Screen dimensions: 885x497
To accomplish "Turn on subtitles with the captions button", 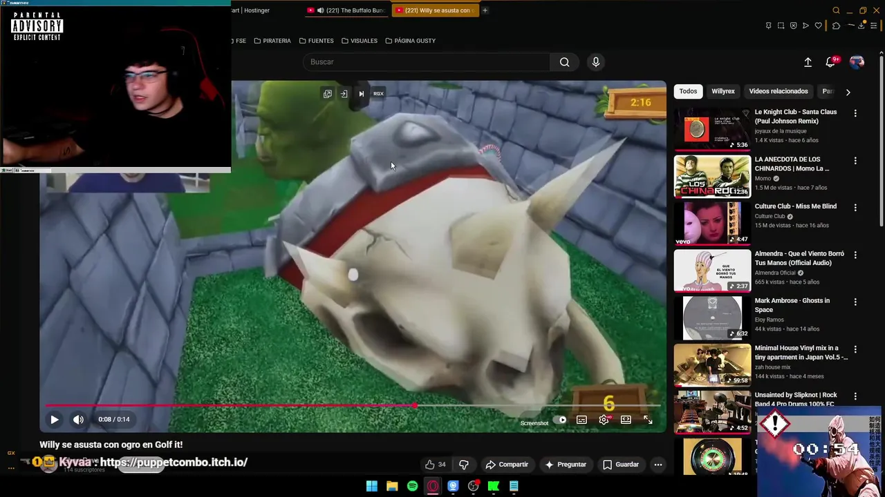I will tap(581, 420).
